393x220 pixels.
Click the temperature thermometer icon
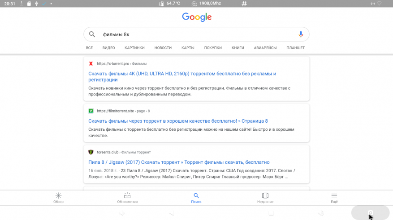161,4
